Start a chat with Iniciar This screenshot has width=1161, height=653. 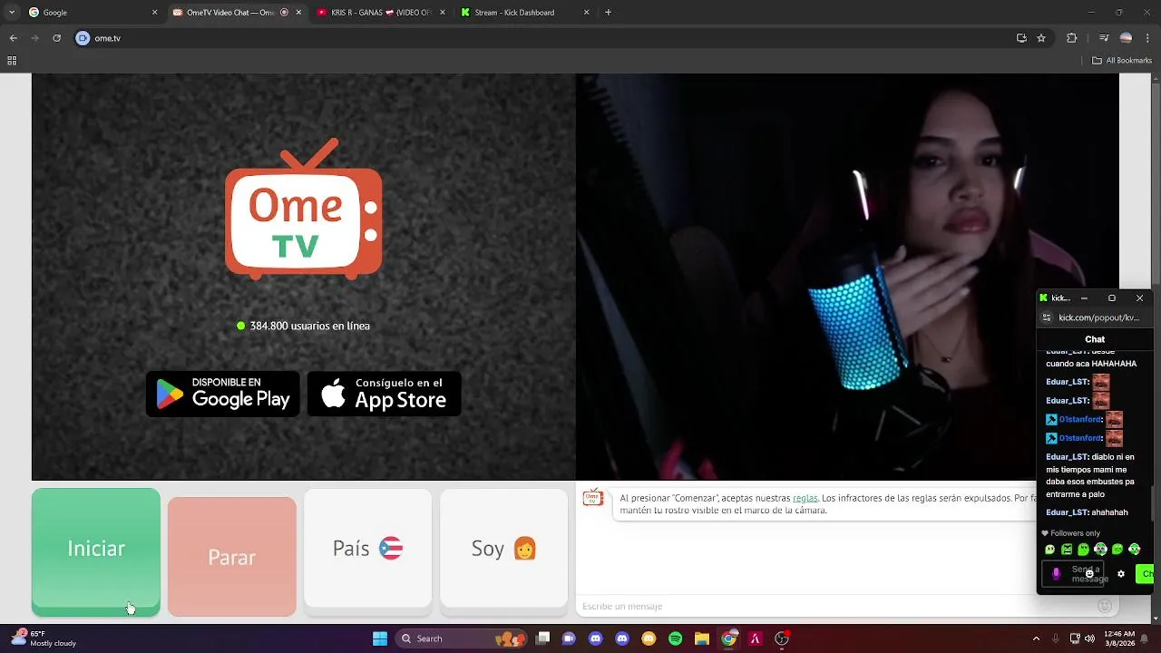[96, 551]
